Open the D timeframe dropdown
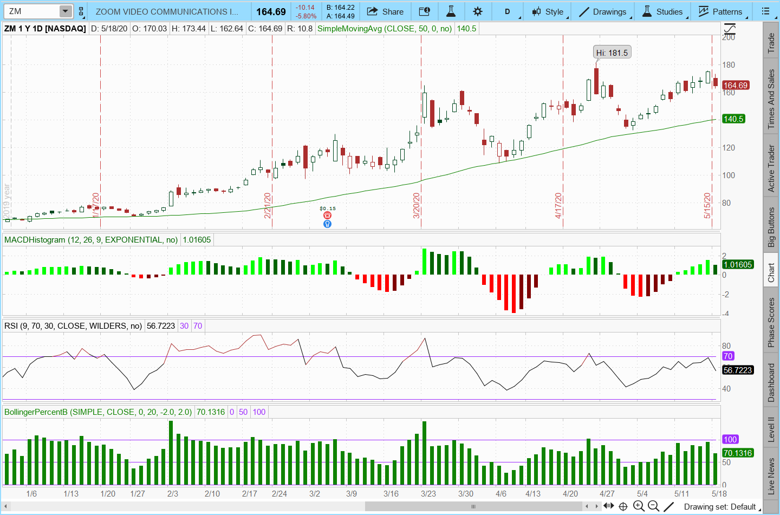The height and width of the screenshot is (515, 780). (508, 11)
